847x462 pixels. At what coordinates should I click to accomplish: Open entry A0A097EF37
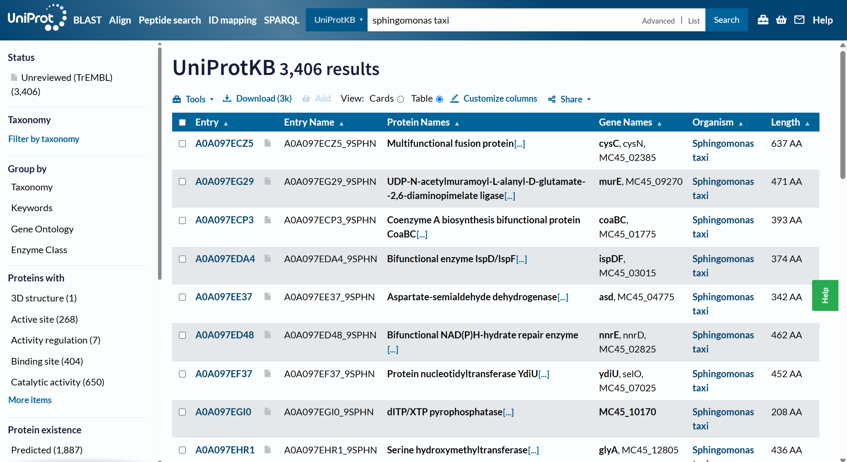coord(224,374)
